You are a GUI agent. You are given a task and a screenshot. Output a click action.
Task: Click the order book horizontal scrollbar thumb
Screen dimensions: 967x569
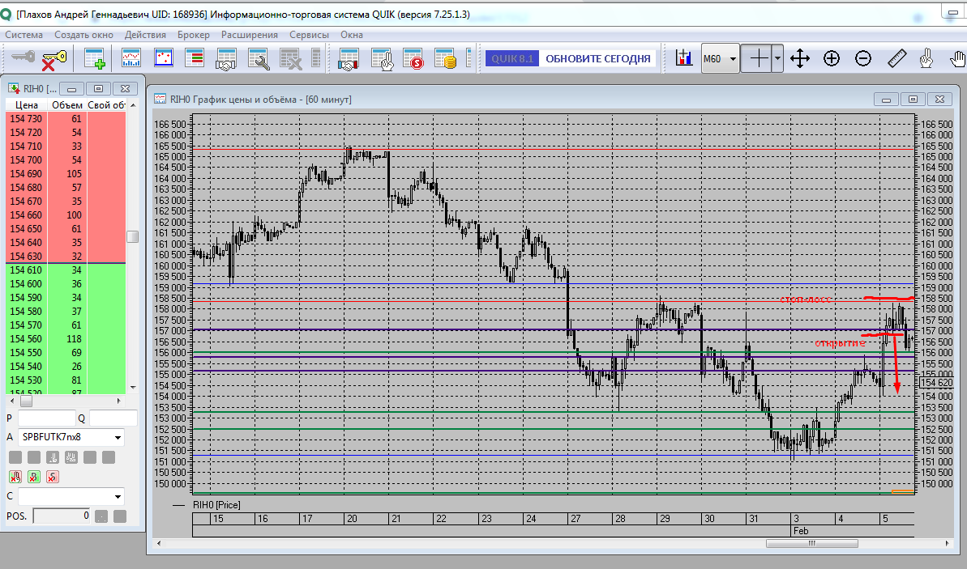[x=26, y=401]
